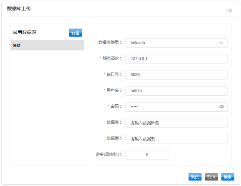Image resolution: width=241 pixels, height=186 pixels.
Task: Expand the 数据库类型 dropdown arrow
Action: point(221,43)
